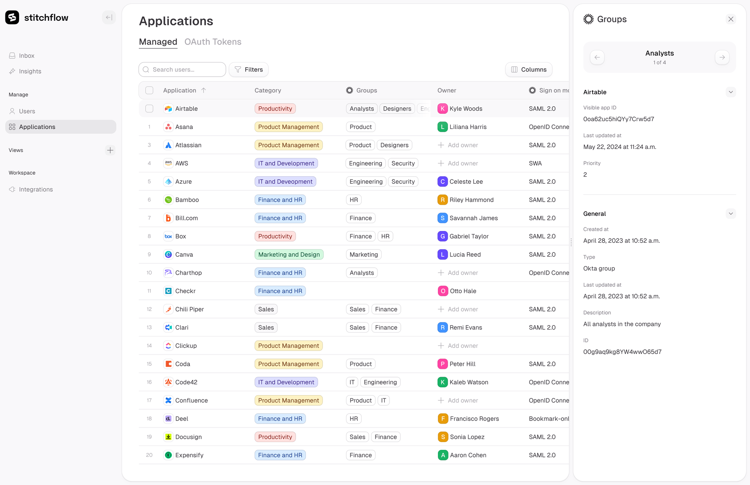Click the Confluence app icon
The width and height of the screenshot is (750, 485).
point(168,401)
